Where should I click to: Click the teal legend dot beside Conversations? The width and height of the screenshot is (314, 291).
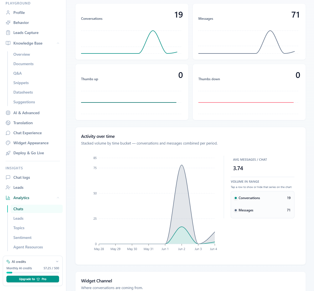point(236,198)
